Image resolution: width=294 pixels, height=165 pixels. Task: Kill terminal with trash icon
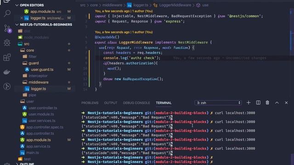(267, 103)
